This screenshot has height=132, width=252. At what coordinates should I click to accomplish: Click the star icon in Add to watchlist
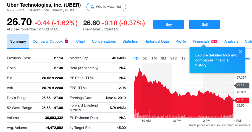93,7
